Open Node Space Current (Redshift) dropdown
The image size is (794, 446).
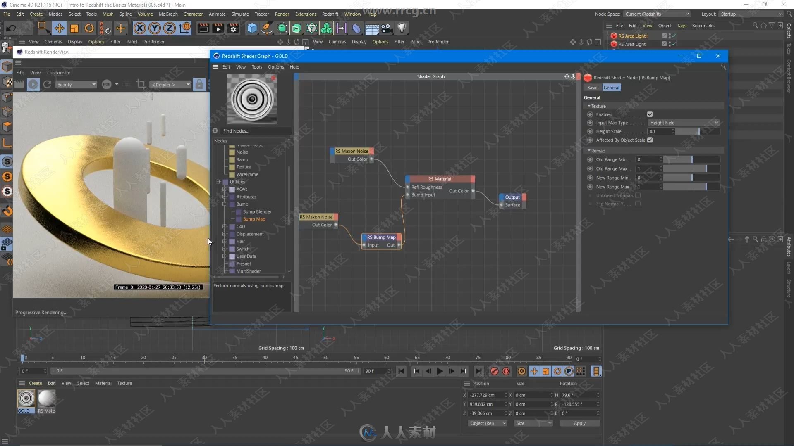tap(657, 14)
